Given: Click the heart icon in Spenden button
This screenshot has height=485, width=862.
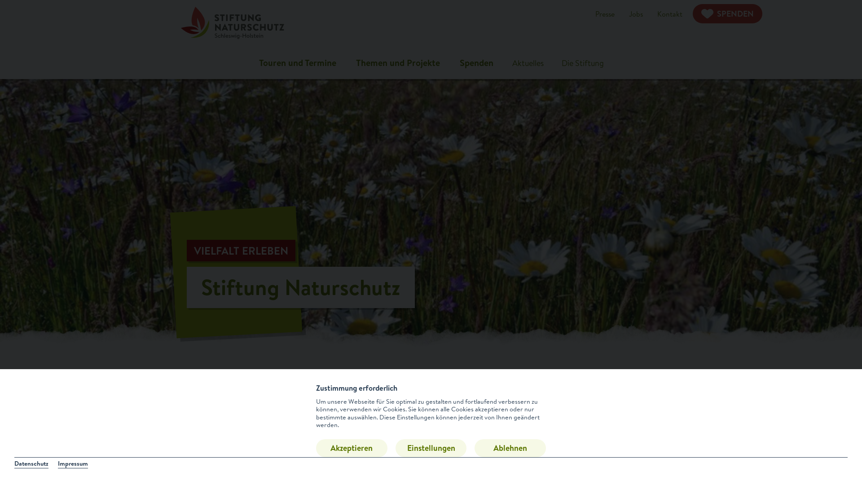Looking at the screenshot, I should [707, 14].
